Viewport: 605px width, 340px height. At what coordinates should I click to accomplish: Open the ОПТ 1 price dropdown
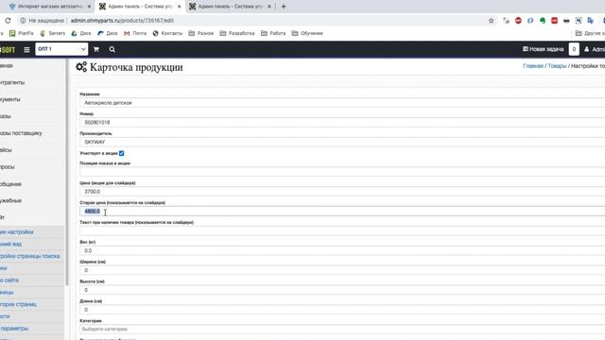coord(61,49)
